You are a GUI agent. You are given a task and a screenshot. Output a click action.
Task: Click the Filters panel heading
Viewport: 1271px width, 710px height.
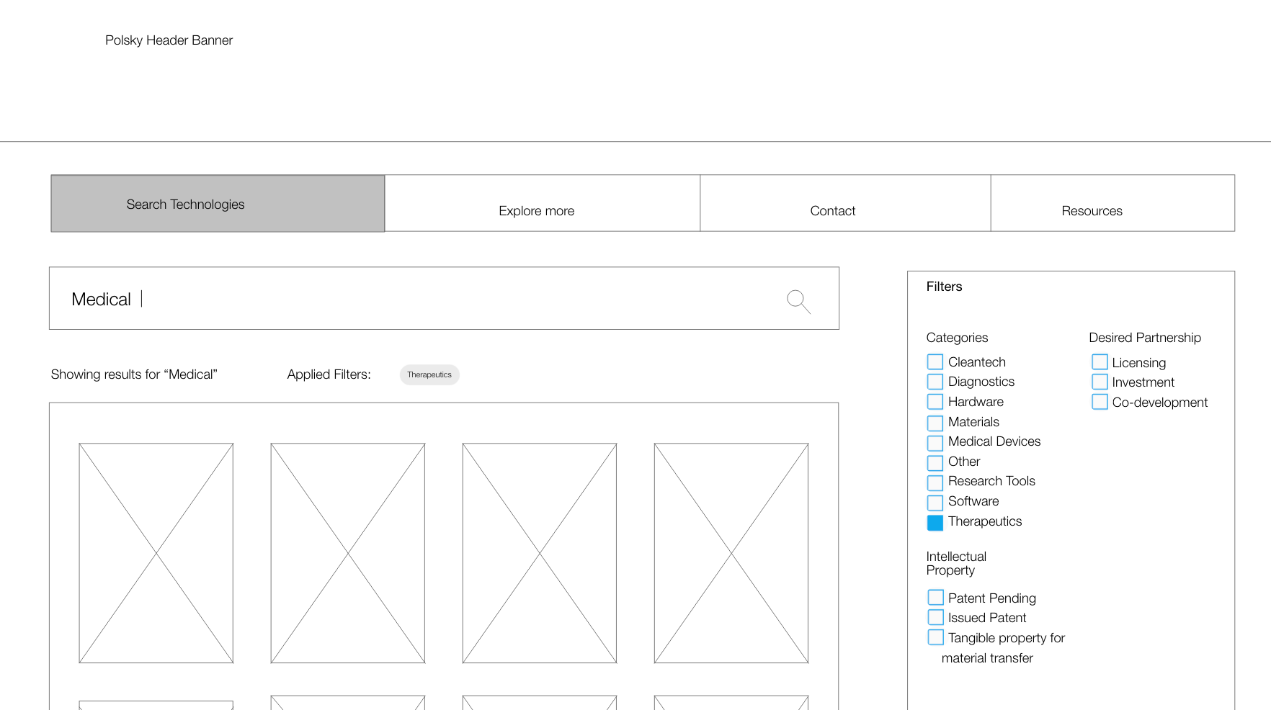coord(944,287)
